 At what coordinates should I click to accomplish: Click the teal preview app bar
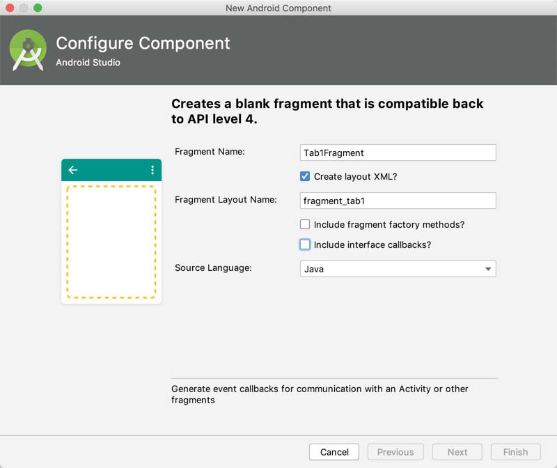pyautogui.click(x=111, y=170)
